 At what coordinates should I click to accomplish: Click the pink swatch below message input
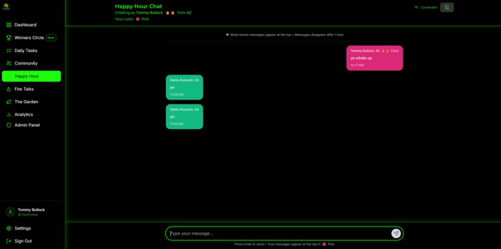point(324,244)
